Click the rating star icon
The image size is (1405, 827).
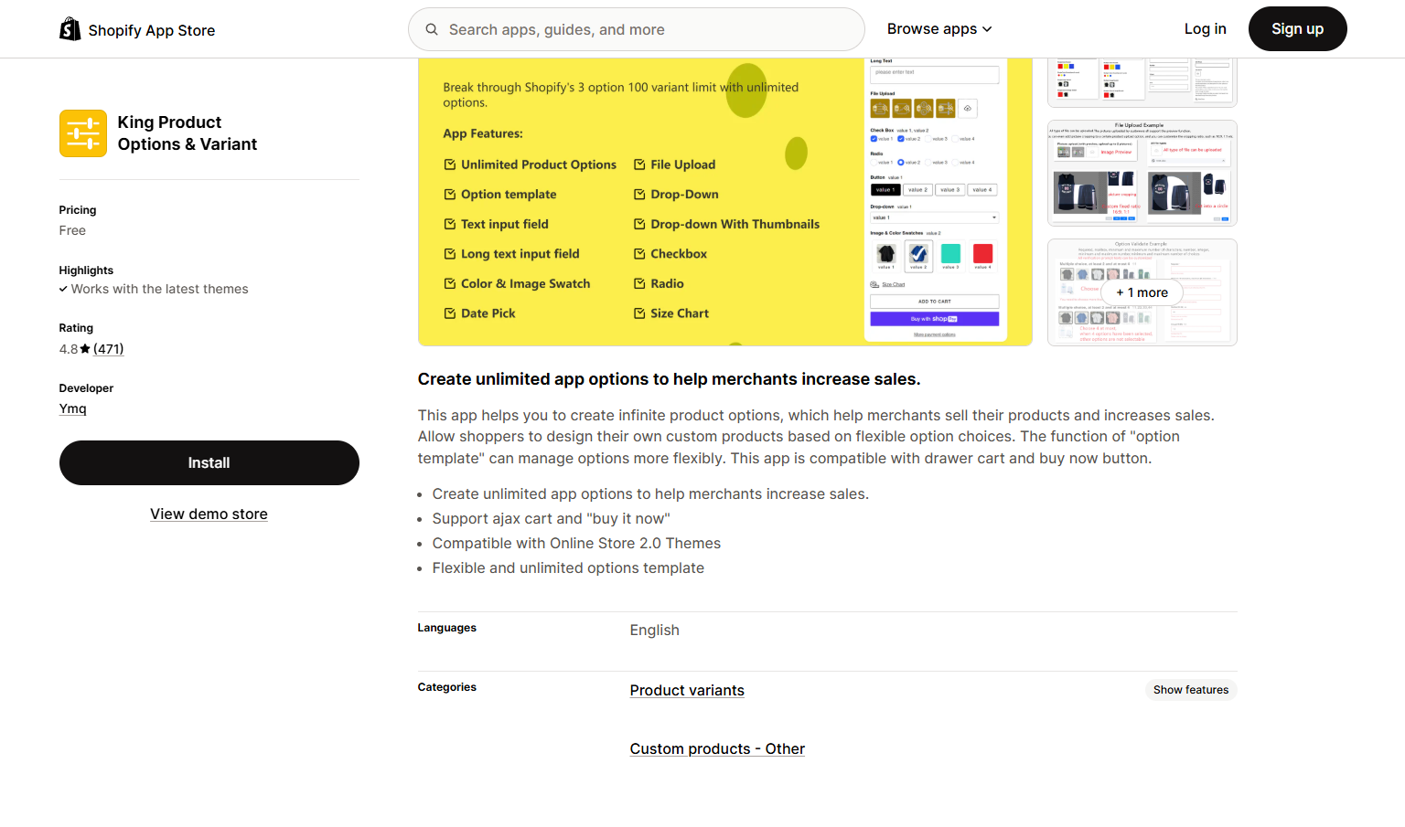pyautogui.click(x=85, y=349)
